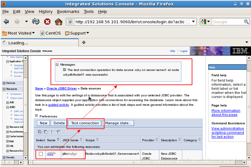251x167 pixels.
Task: Open More information about this page link
Action: [x=226, y=113]
